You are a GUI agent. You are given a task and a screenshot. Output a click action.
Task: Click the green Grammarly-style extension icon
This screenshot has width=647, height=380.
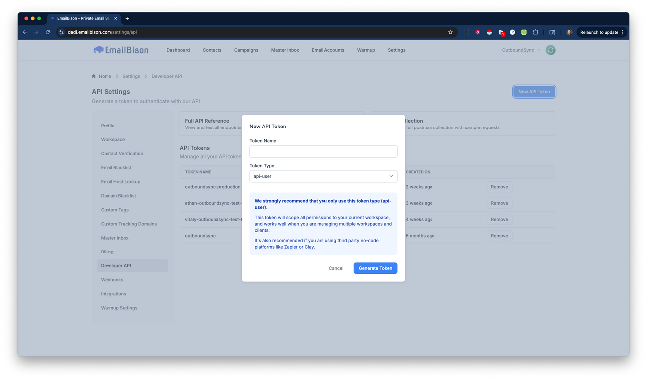coord(523,32)
